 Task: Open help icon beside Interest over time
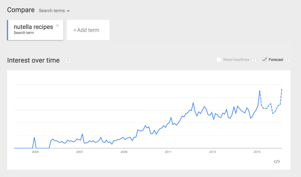click(68, 61)
